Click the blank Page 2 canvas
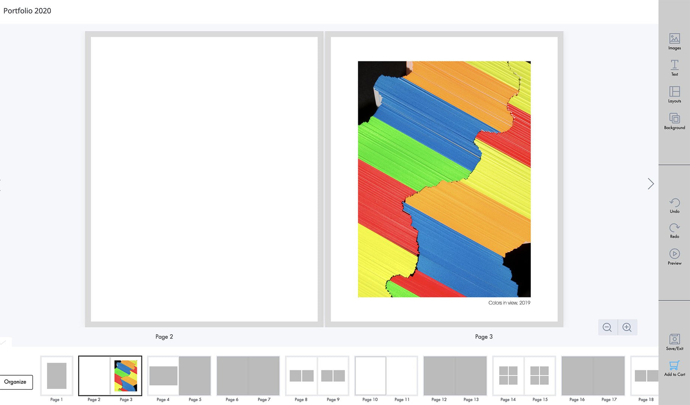Screen dimensions: 690x405 (x=204, y=179)
